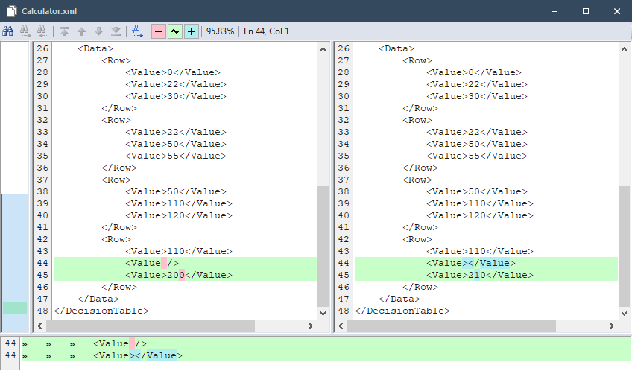The image size is (632, 371).
Task: Open Find with the binoculars icon
Action: 8,31
